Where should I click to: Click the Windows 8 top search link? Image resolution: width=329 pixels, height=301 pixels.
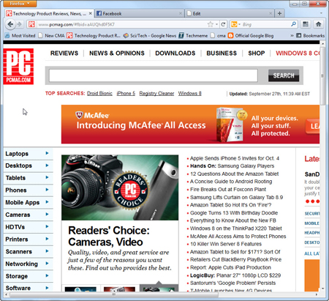(189, 94)
